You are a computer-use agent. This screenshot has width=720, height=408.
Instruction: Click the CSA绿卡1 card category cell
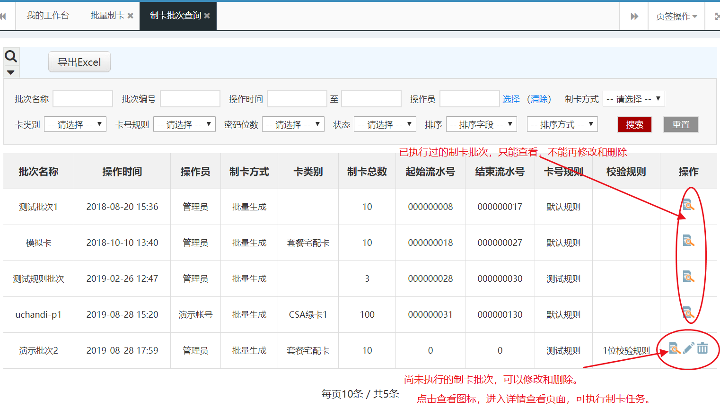[x=308, y=315]
